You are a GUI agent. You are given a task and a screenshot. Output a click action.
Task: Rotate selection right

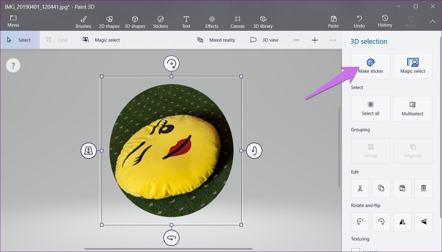(x=381, y=222)
